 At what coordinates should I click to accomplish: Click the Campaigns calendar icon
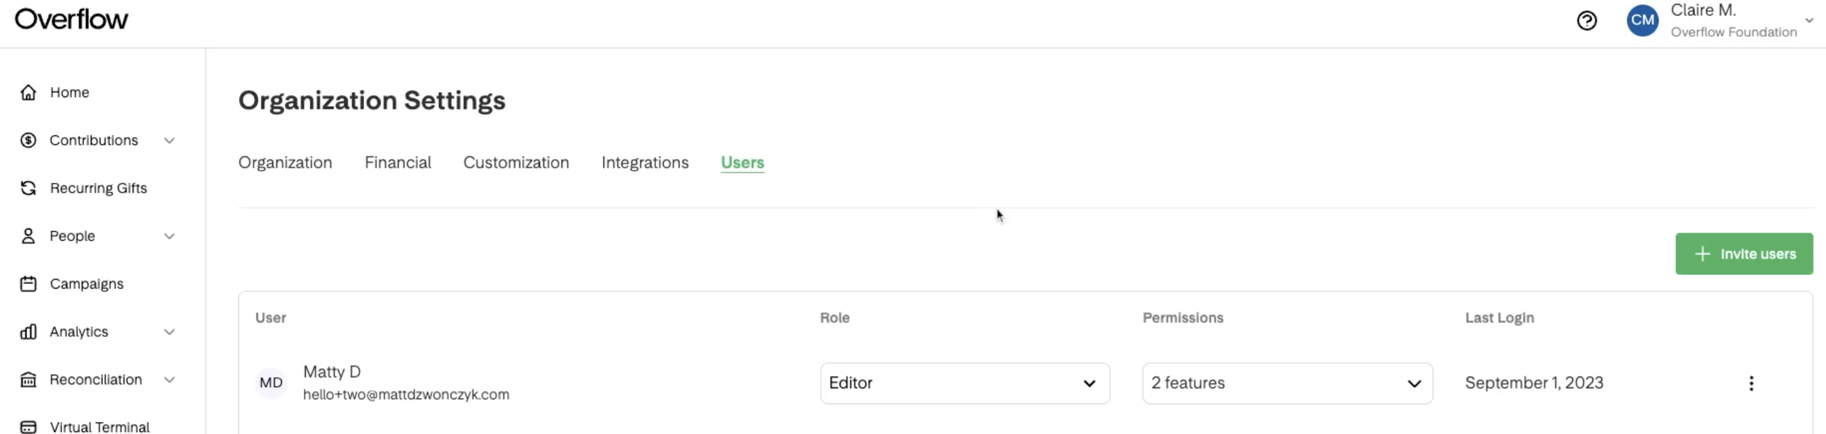pyautogui.click(x=28, y=284)
